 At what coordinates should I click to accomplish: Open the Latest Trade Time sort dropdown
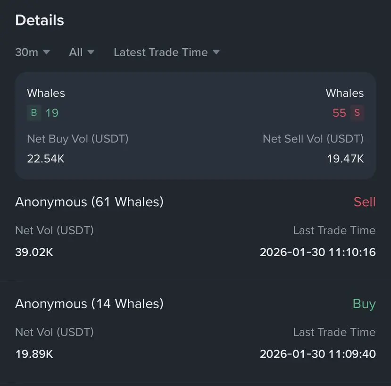(166, 52)
